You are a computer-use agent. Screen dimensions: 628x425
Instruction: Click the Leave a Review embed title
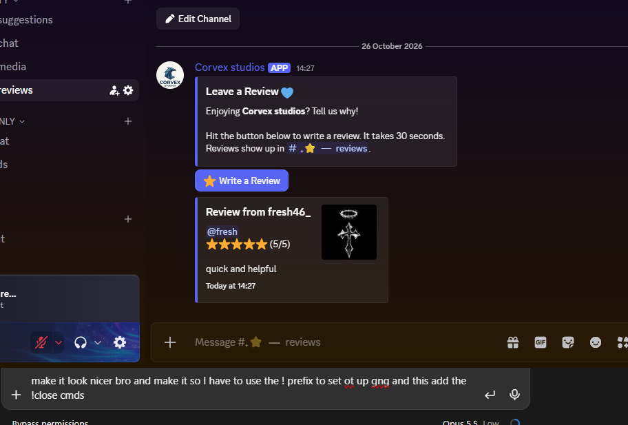[x=249, y=92]
